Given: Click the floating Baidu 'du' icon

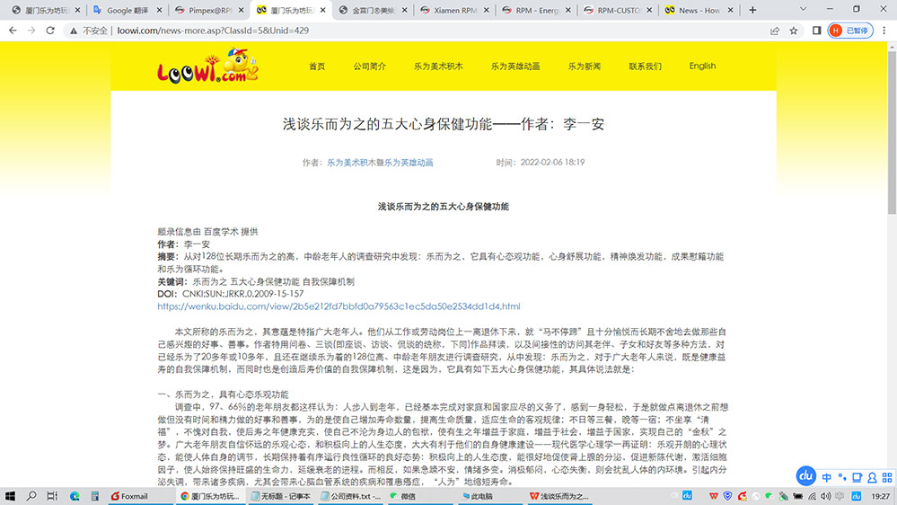Looking at the screenshot, I should pyautogui.click(x=805, y=475).
